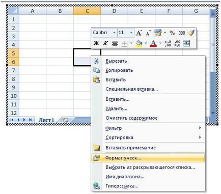Expand fill color dropdown arrow
The width and height of the screenshot is (221, 194).
click(x=146, y=43)
